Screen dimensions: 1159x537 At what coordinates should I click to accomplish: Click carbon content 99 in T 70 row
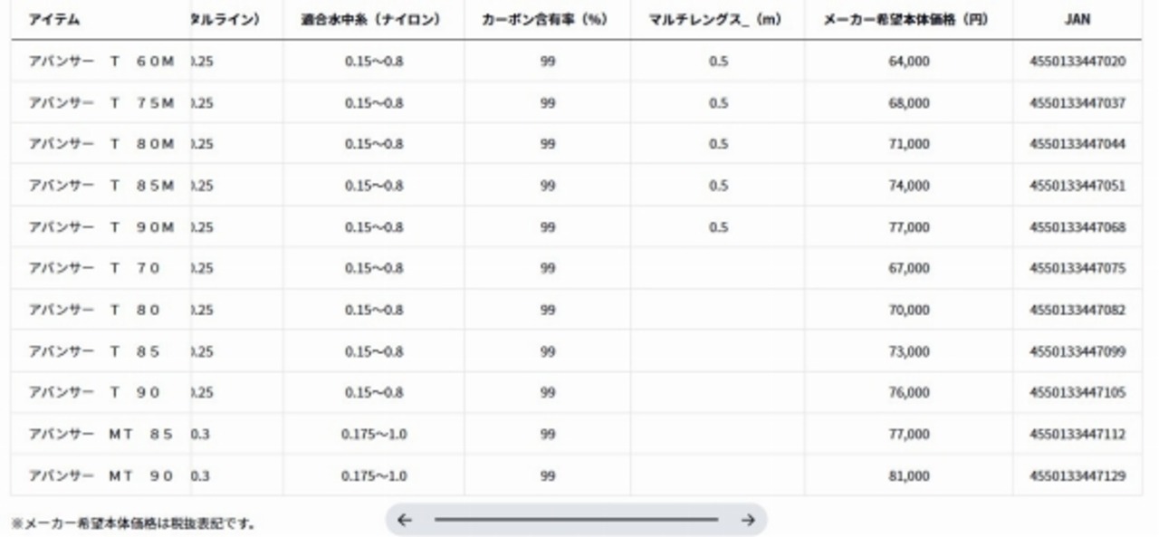[x=547, y=269]
